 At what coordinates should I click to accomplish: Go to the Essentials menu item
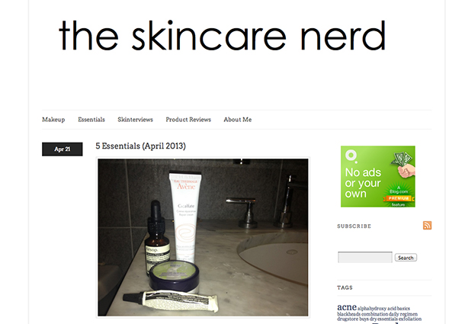coord(91,120)
